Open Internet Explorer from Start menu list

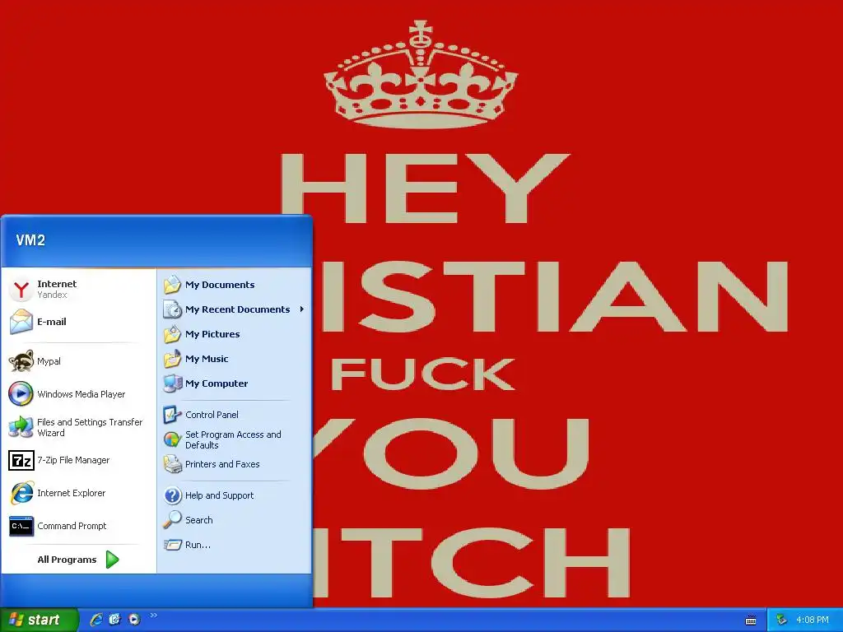coord(78,493)
